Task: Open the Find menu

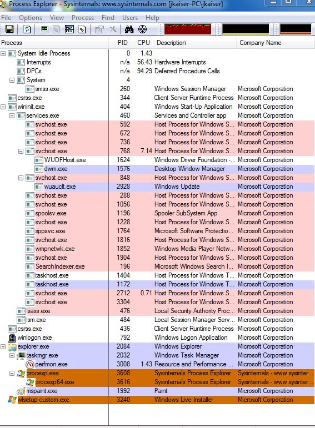Action: [108, 18]
